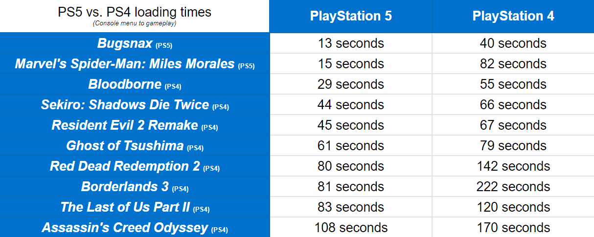Screen dimensions: 594x237
Task: Click the PlayStation 4 column header
Action: point(513,16)
